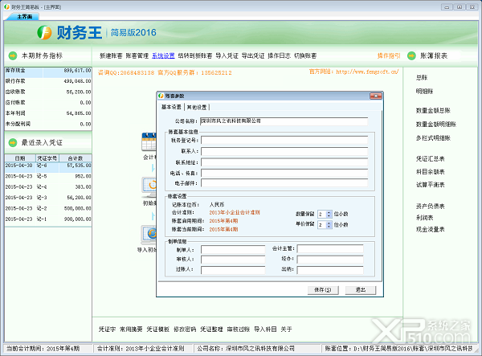Viewport: 482px width, 356px height.
Task: Select voucher row 记-6 dated 2015-04-30
Action: [x=48, y=166]
